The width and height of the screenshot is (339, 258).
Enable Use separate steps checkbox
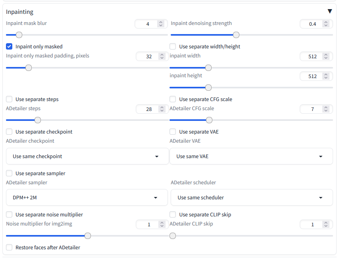pyautogui.click(x=9, y=99)
